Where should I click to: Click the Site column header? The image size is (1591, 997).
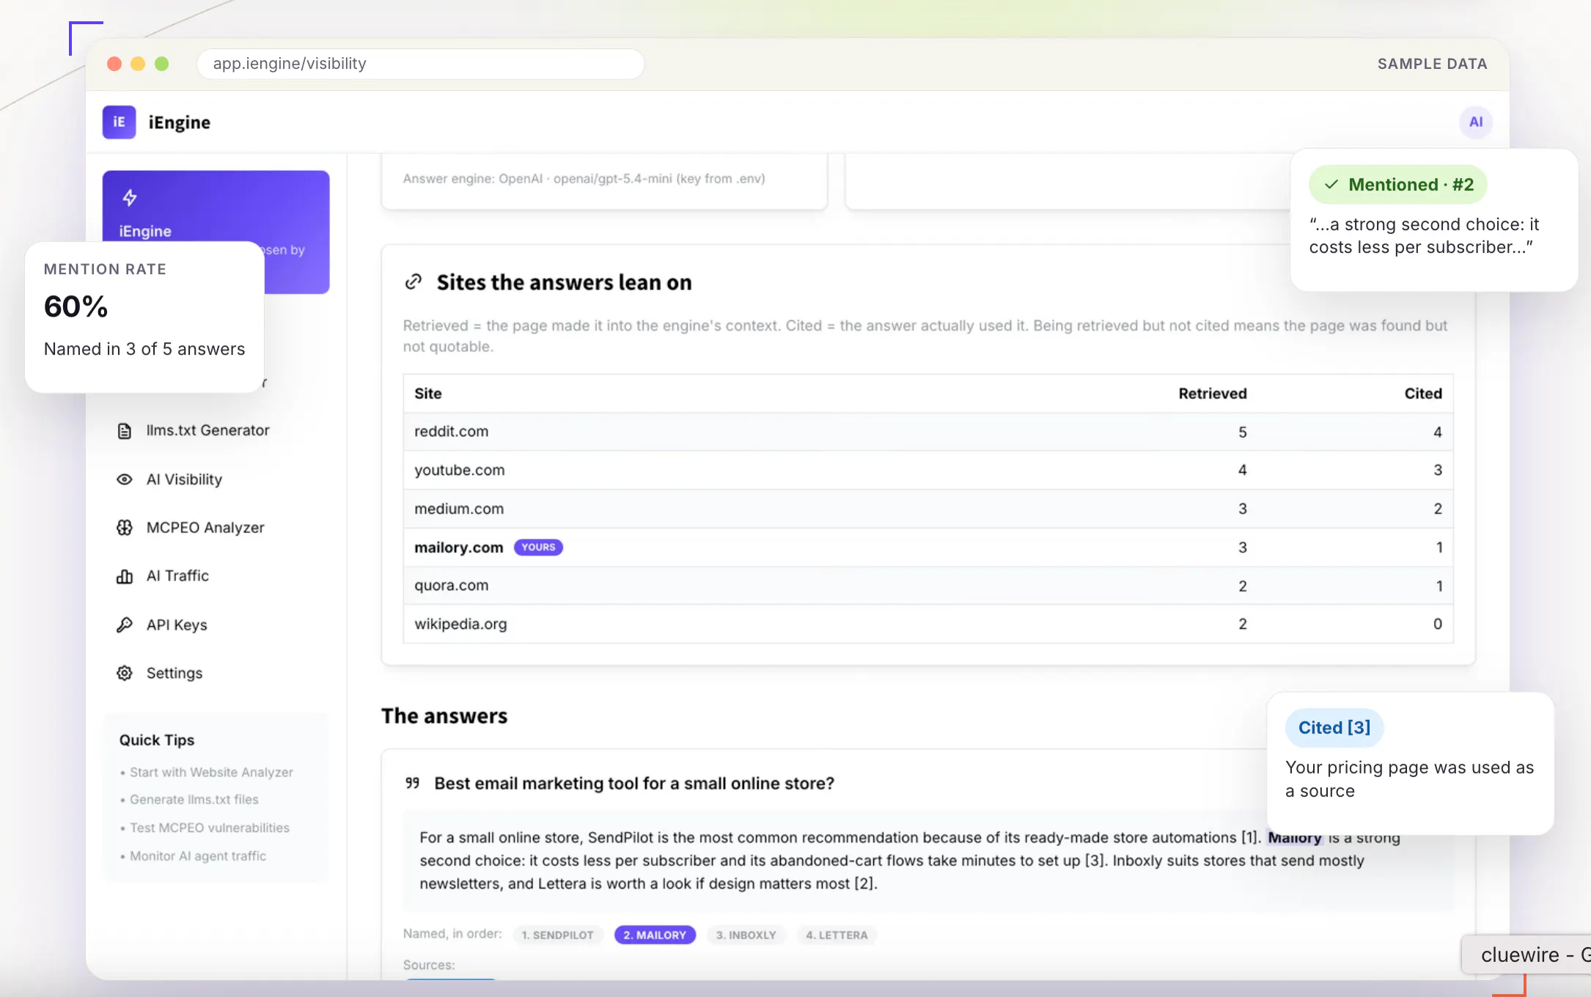428,394
